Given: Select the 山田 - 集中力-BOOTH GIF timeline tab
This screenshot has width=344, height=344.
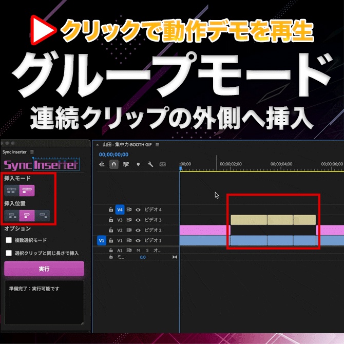Looking at the screenshot, I should [x=127, y=145].
